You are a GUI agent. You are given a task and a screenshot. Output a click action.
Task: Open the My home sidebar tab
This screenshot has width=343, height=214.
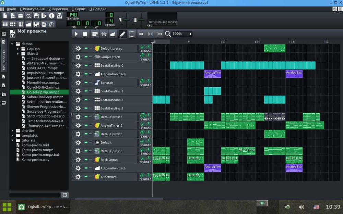tap(4, 95)
